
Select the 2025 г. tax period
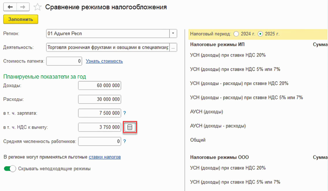coord(260,34)
